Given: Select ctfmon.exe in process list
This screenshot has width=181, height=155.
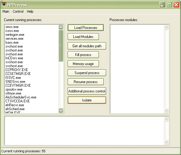Looking at the screenshot, I should pyautogui.click(x=32, y=93).
